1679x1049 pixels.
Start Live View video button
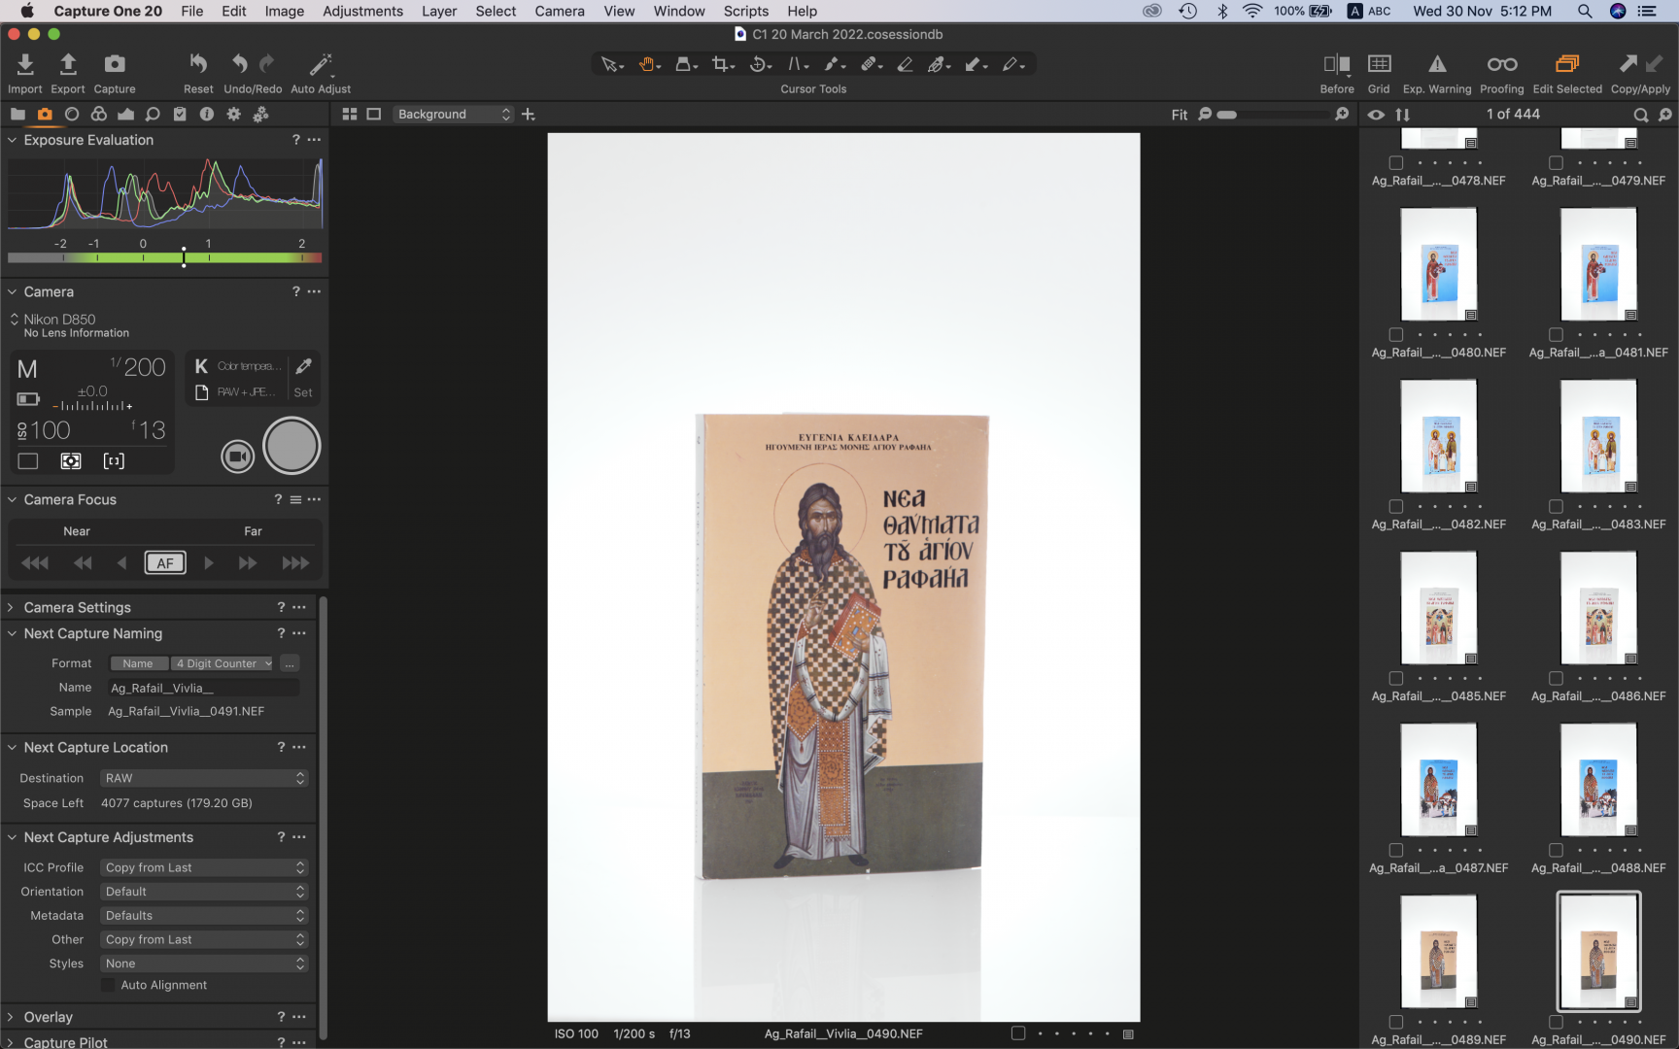(x=237, y=456)
